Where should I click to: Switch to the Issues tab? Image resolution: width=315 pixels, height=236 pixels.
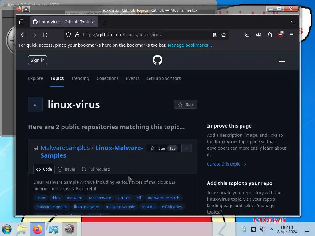point(66,169)
